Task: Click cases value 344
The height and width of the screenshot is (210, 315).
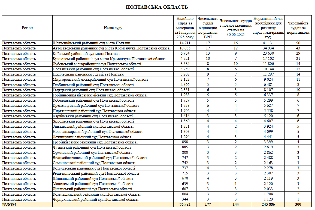Action: coord(185,199)
